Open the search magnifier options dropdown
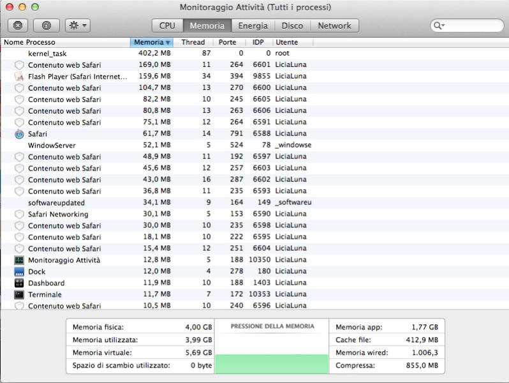This screenshot has height=383, width=509. coord(439,26)
